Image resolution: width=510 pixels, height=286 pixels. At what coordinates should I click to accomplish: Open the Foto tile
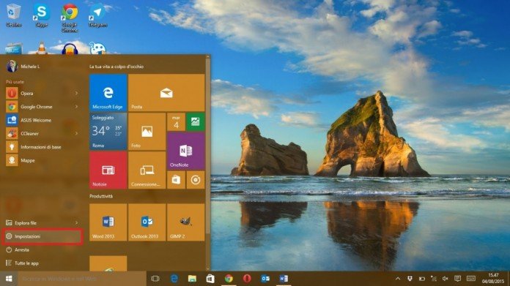(x=147, y=132)
